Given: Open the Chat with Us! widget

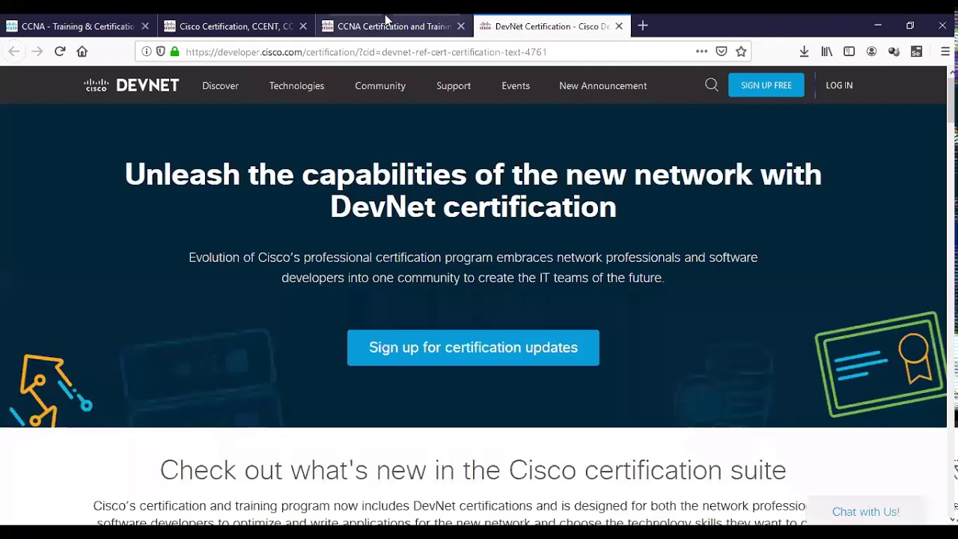Looking at the screenshot, I should pos(865,512).
